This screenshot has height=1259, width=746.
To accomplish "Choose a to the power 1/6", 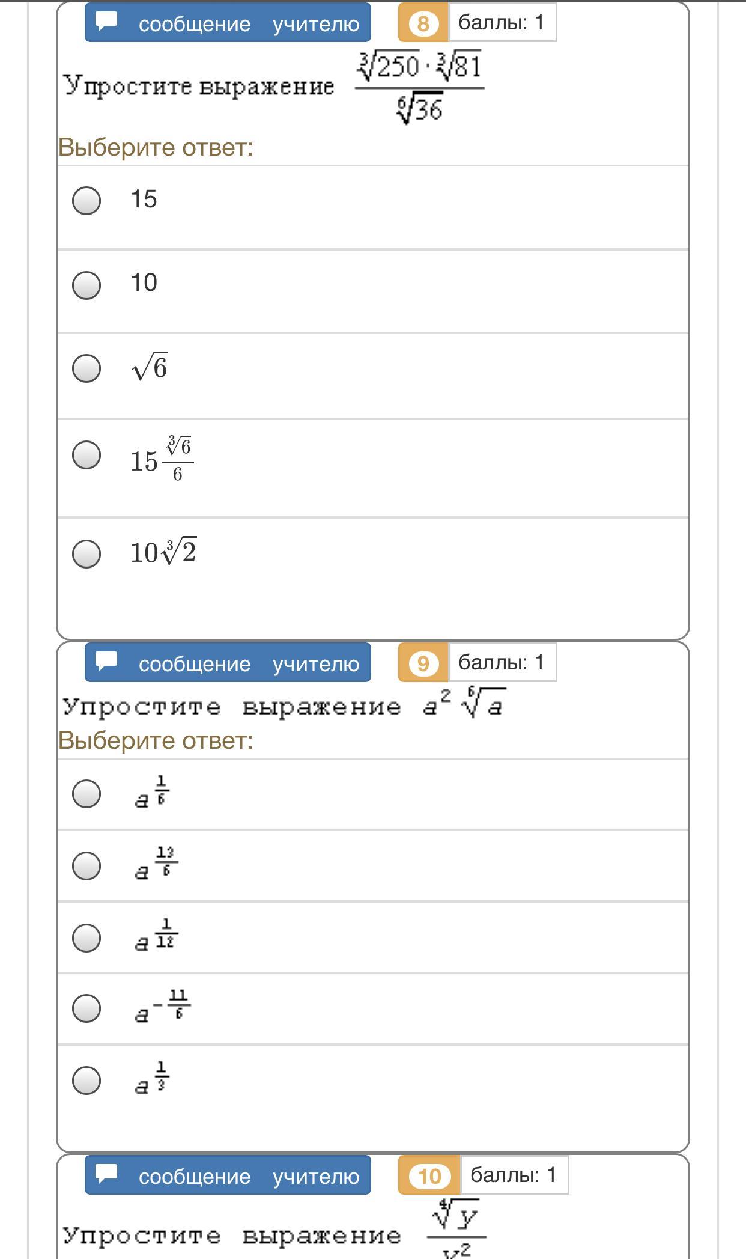I will 86,794.
